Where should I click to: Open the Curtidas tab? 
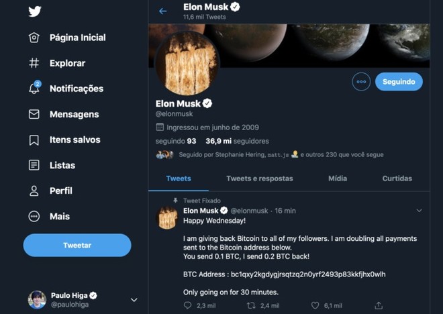397,178
